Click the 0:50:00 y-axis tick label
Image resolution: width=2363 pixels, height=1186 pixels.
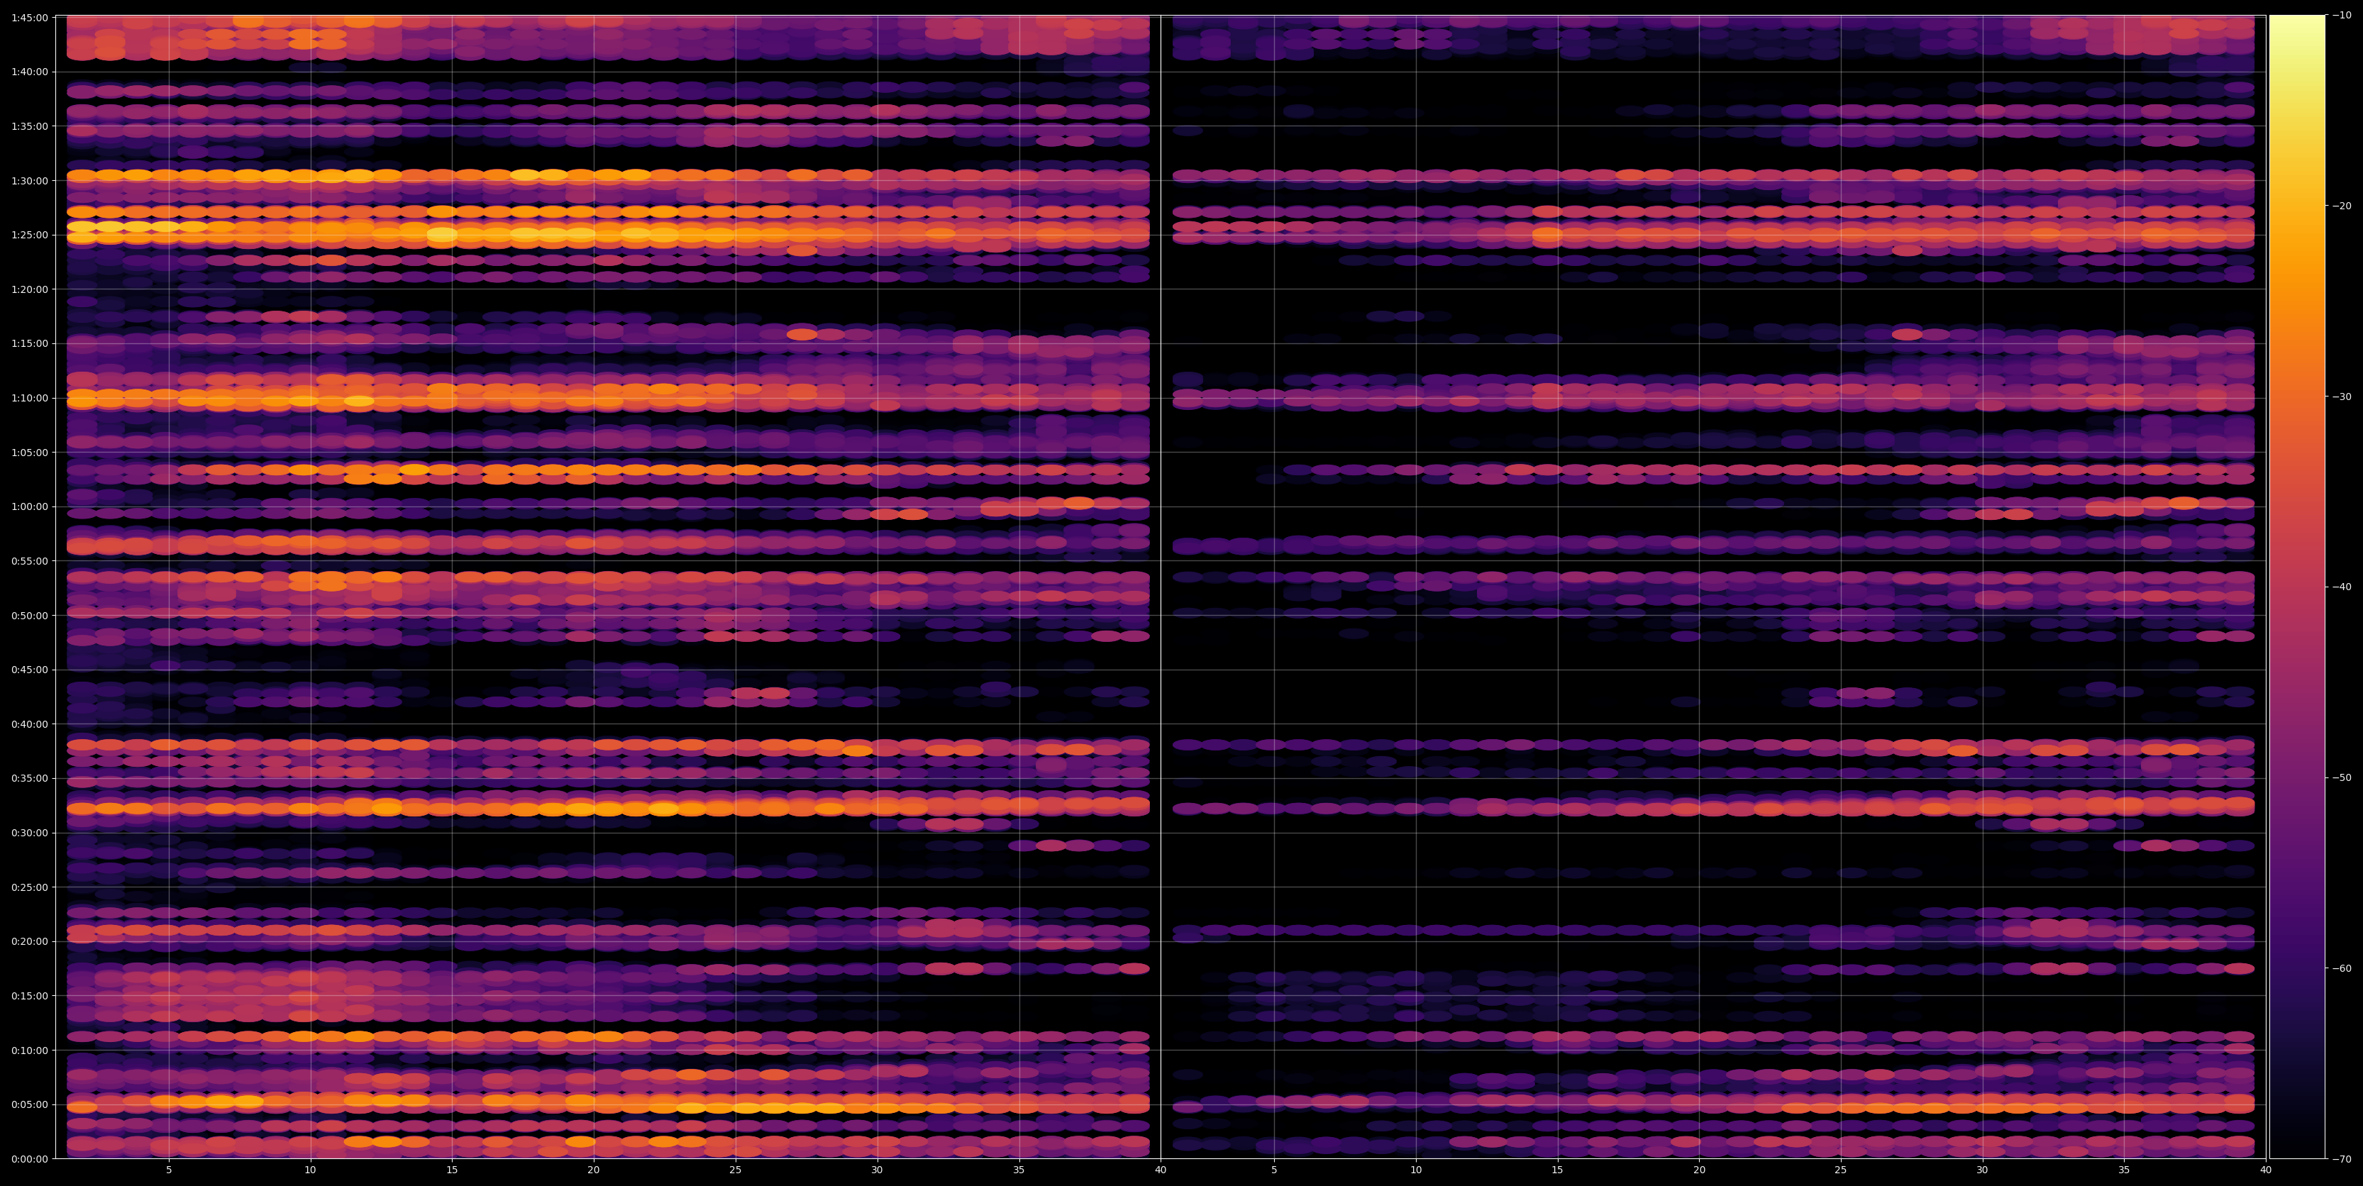31,616
